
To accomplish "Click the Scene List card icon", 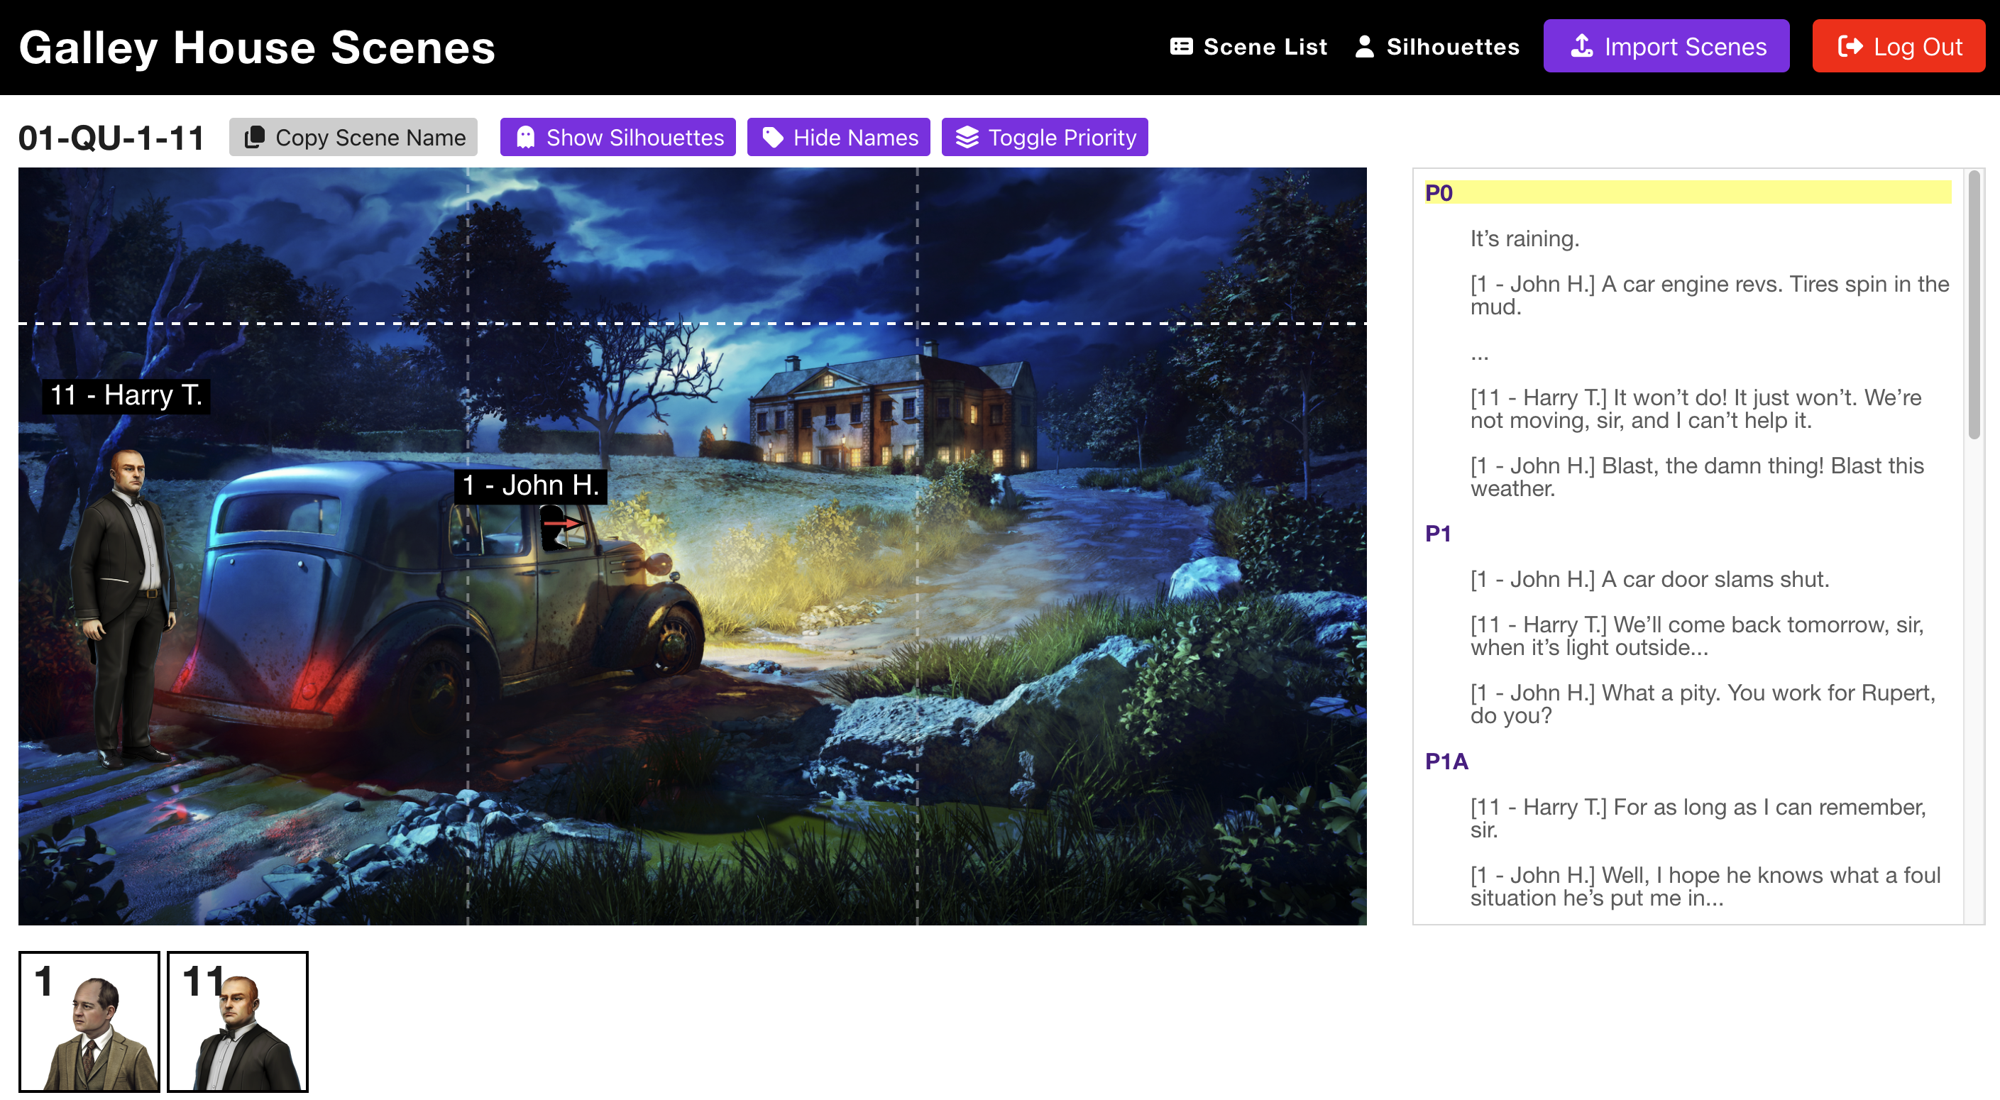I will (1181, 47).
